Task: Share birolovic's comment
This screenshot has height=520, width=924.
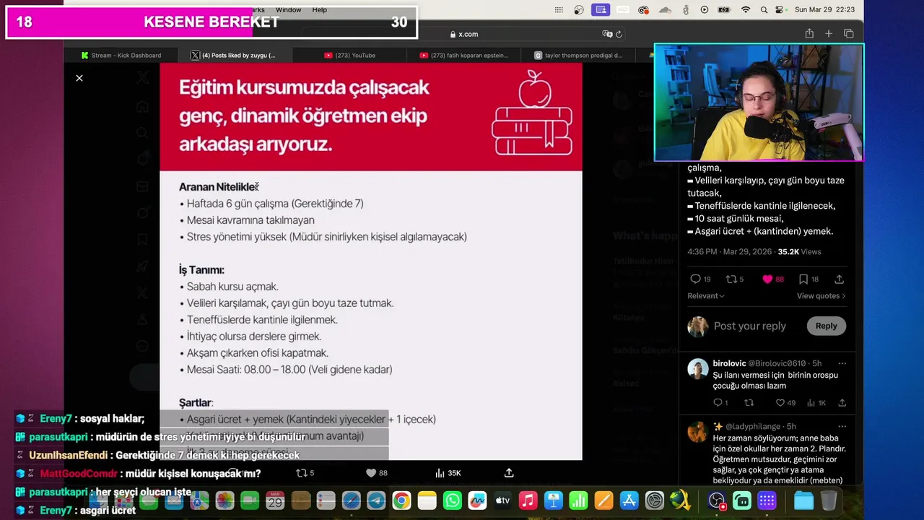Action: [x=842, y=403]
